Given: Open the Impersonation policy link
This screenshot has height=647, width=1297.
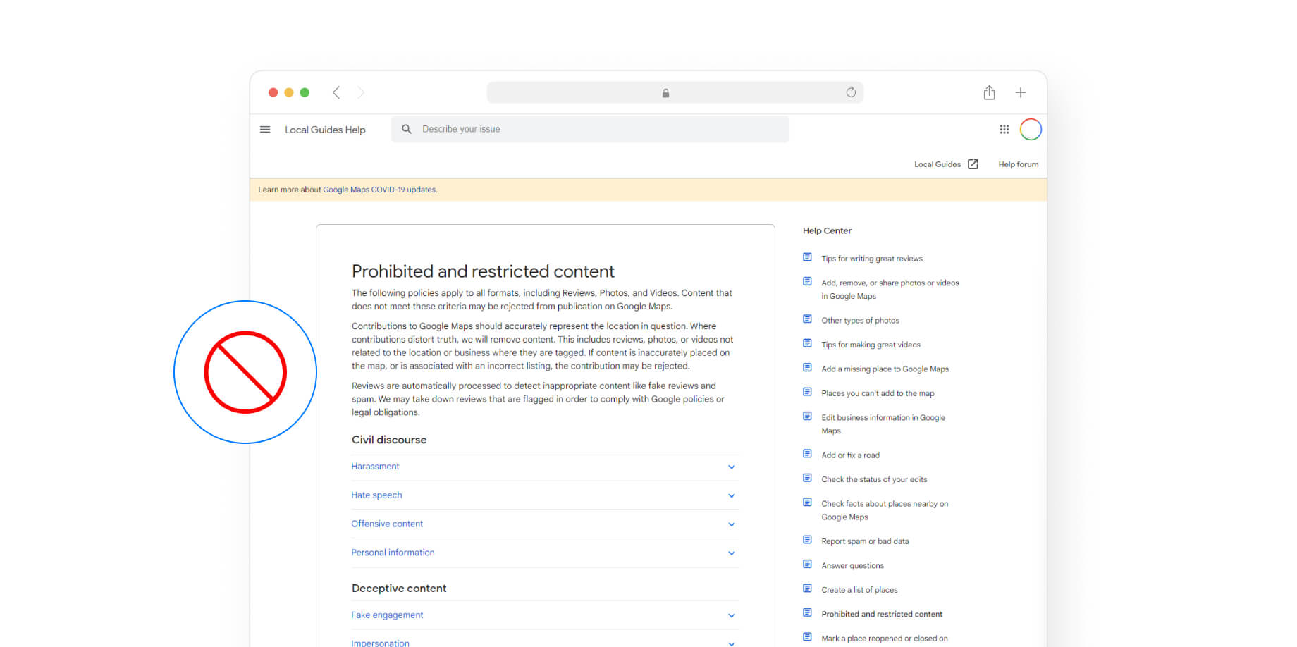Looking at the screenshot, I should (380, 643).
